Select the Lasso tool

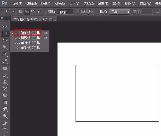(5, 40)
